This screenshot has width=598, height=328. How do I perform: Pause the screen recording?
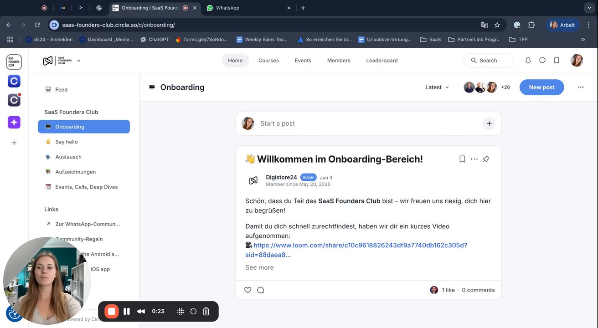[x=127, y=311]
